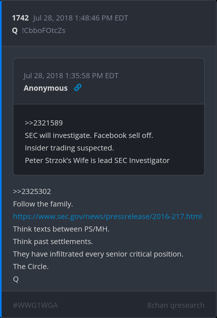Click the line "Follow the family."
This screenshot has height=318, width=217.
coord(43,204)
